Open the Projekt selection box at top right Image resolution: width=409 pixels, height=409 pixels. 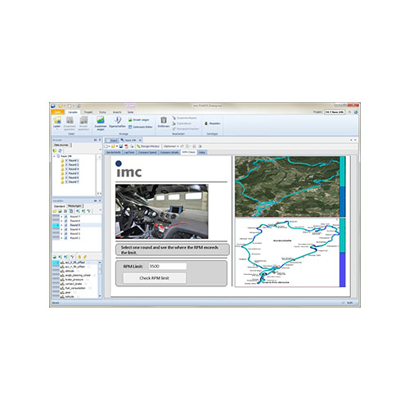[x=335, y=112]
